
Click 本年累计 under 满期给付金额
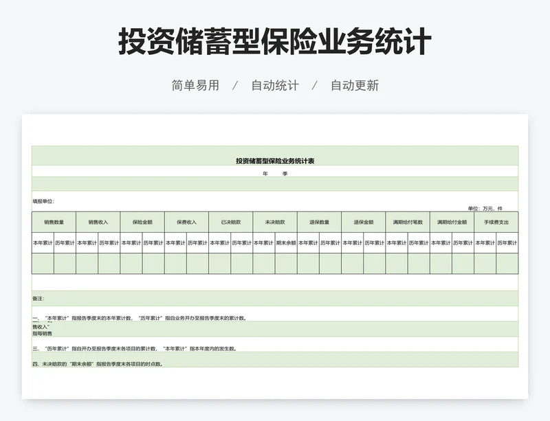[x=441, y=242]
